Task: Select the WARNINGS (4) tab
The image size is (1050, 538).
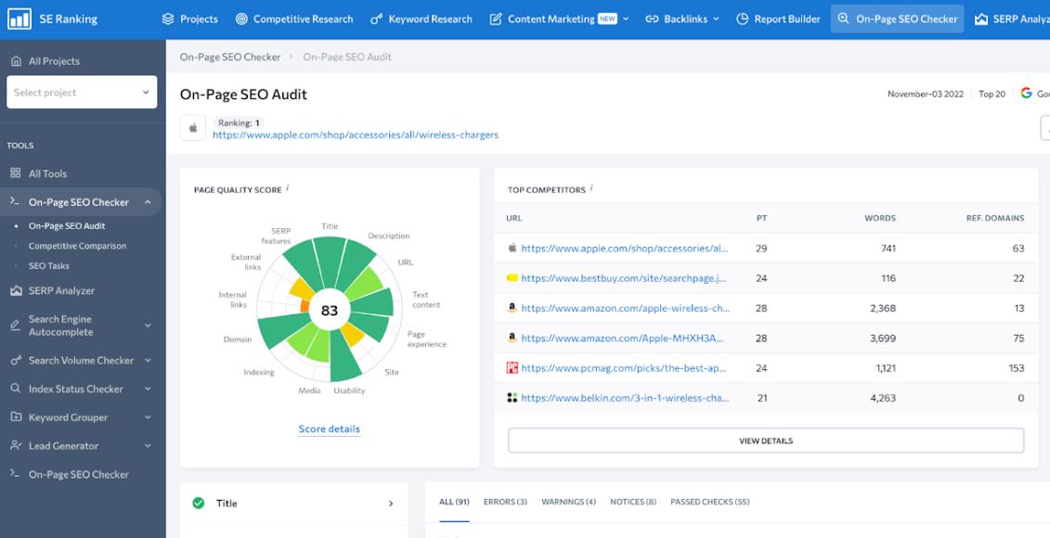Action: tap(568, 502)
